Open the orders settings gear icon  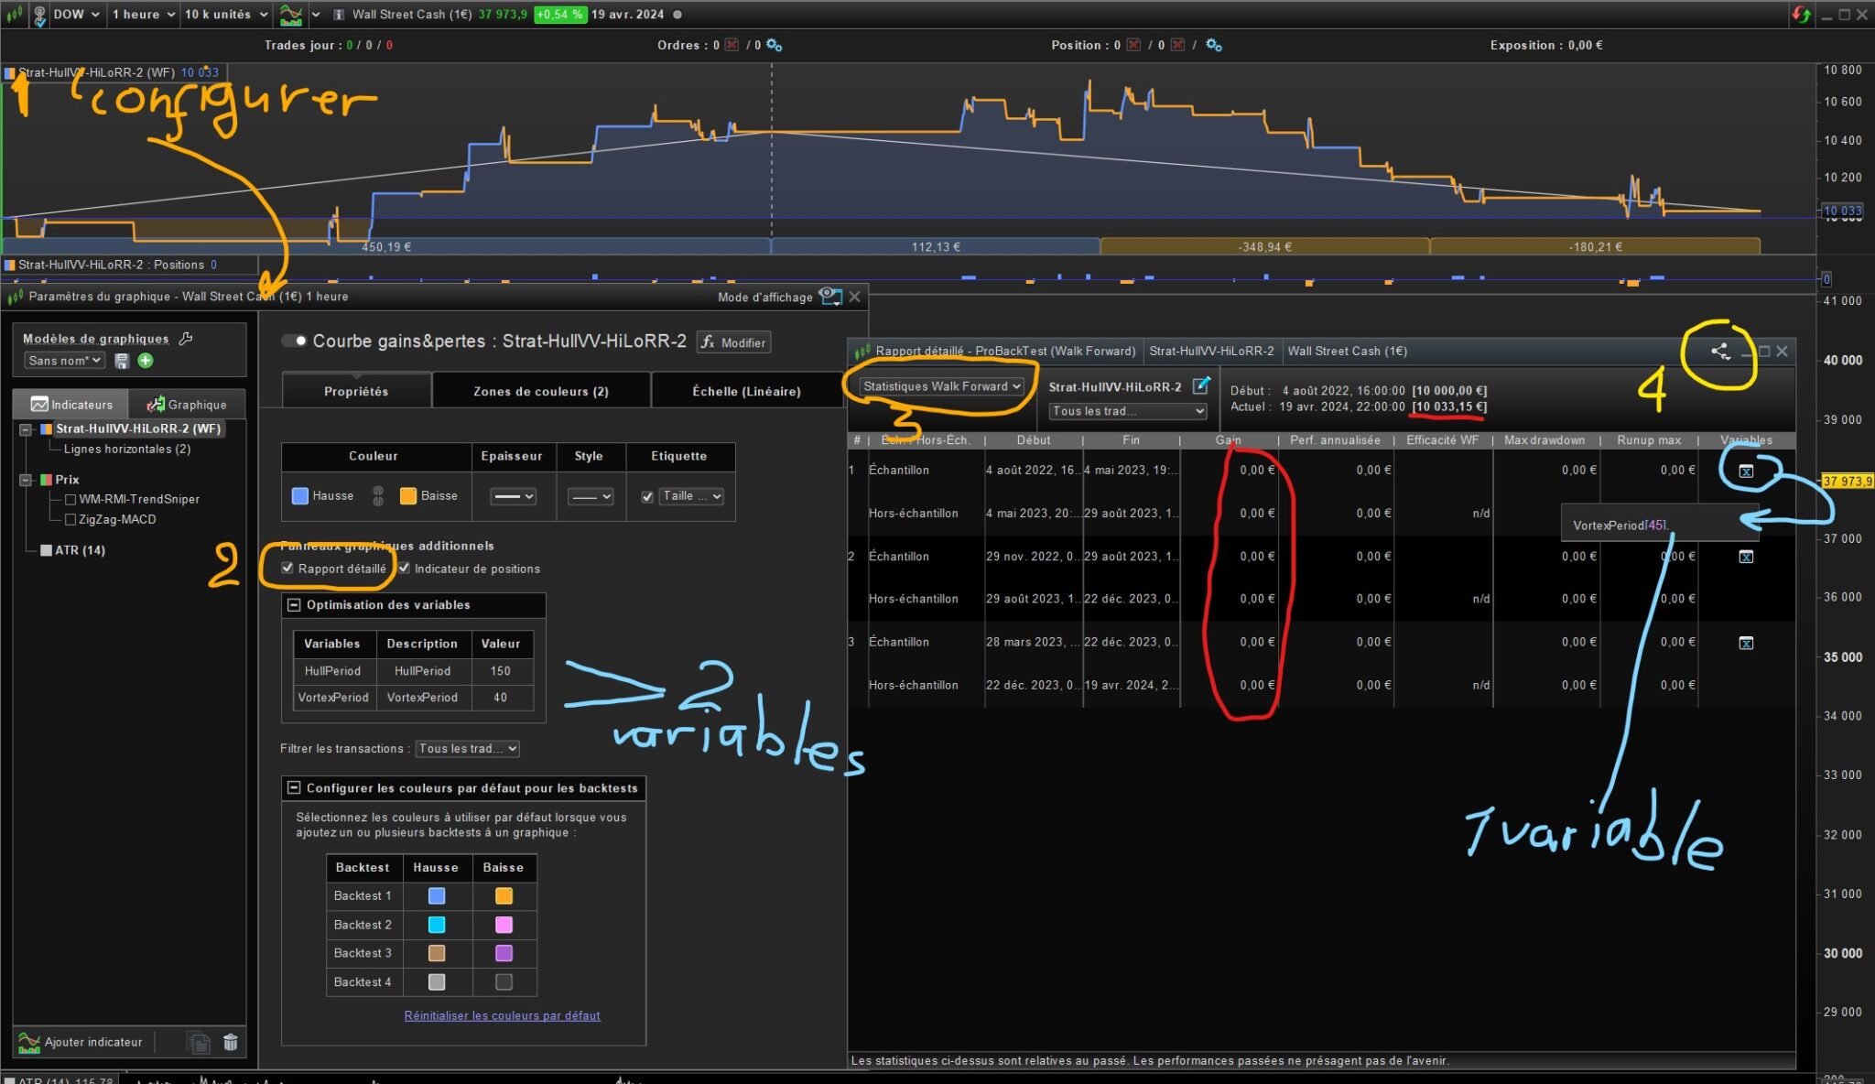(x=775, y=45)
